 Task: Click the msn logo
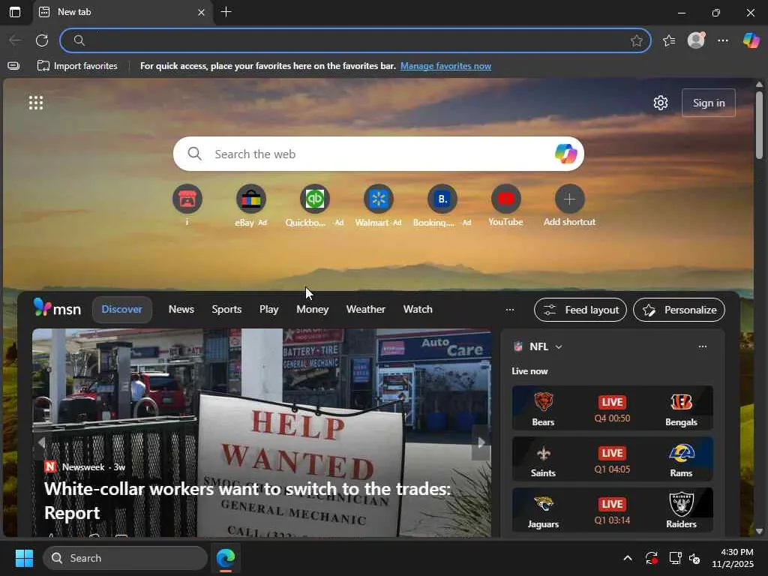57,308
